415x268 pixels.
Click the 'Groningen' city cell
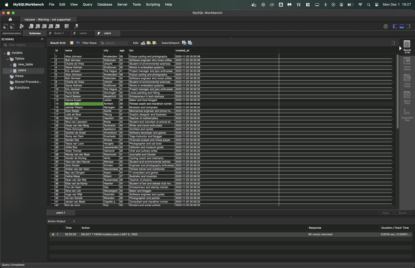pyautogui.click(x=111, y=93)
